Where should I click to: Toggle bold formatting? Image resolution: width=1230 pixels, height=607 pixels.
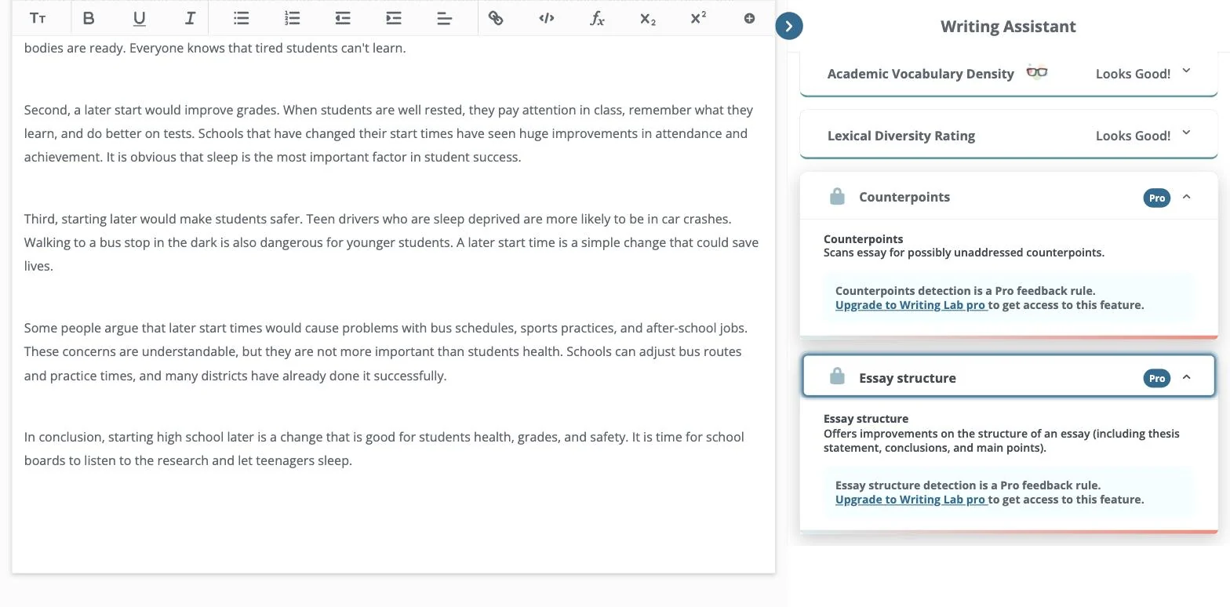89,18
